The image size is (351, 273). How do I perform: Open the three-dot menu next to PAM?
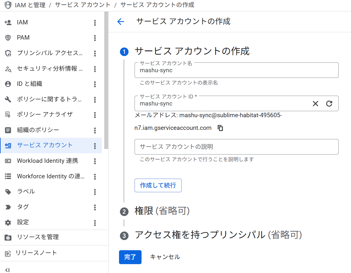pyautogui.click(x=95, y=38)
